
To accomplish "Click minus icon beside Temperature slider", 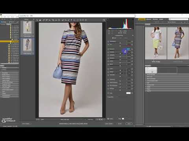I will pyautogui.click(x=108, y=42).
